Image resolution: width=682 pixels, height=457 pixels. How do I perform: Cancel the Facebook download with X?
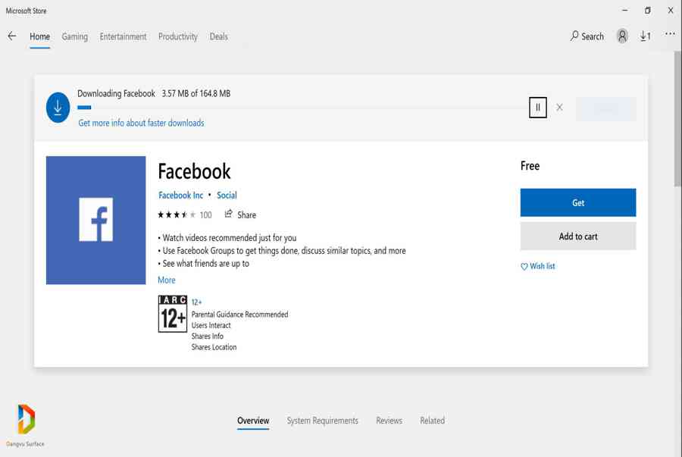tap(559, 108)
